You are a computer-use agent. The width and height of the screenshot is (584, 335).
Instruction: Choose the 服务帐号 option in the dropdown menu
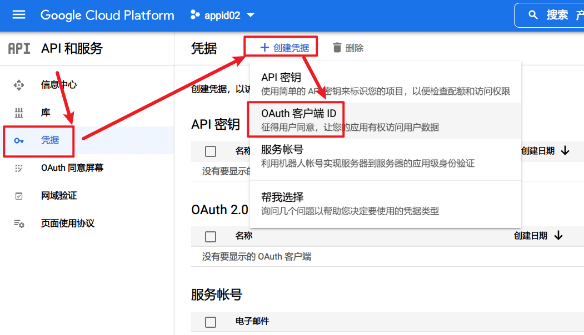386,156
